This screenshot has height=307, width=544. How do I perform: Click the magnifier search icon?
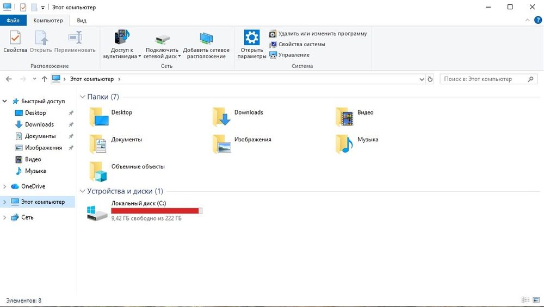click(x=530, y=79)
